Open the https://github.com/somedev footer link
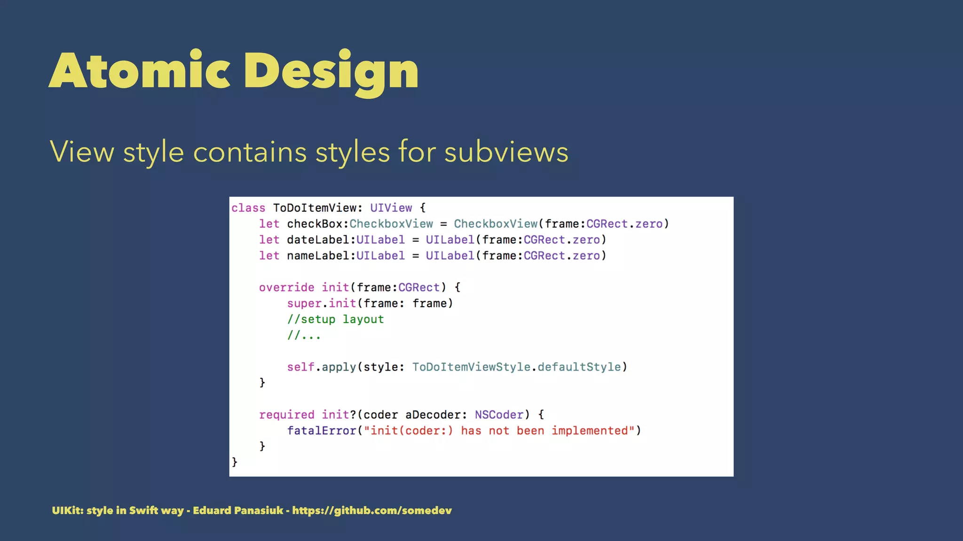The image size is (963, 541). 372,510
